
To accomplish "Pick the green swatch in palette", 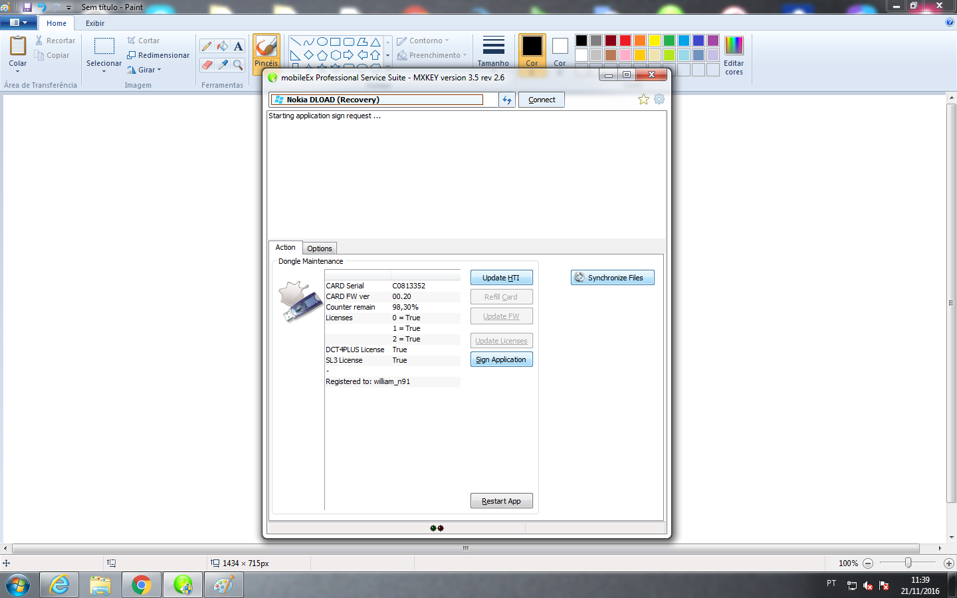I will 669,41.
